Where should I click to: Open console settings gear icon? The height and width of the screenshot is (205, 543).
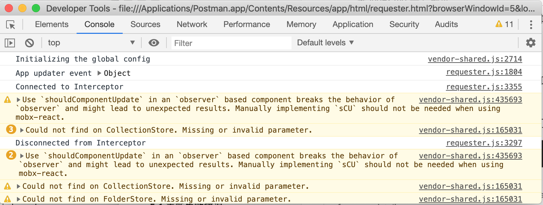coord(531,43)
